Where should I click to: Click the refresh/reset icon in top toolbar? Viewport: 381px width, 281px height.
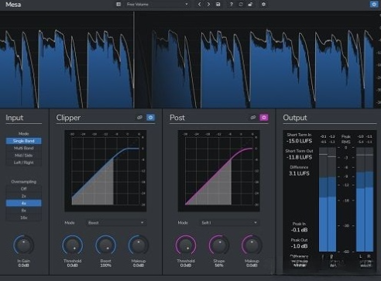click(x=241, y=5)
